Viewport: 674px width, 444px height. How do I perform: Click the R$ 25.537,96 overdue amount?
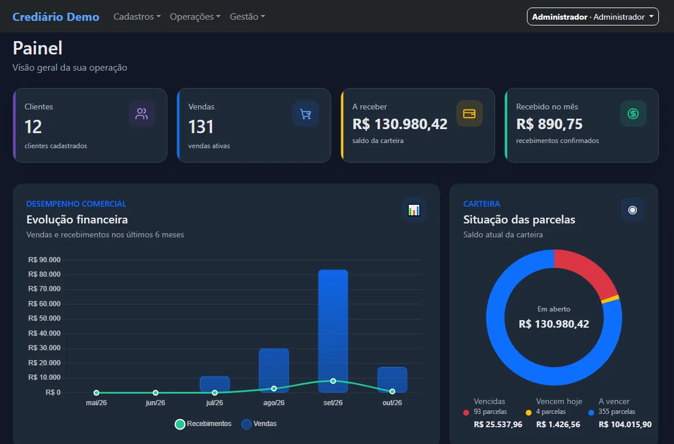tap(498, 425)
